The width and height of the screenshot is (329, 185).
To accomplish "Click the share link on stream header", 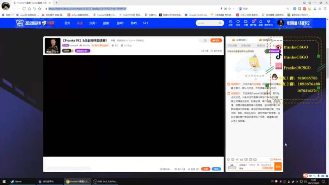I will pyautogui.click(x=205, y=51).
